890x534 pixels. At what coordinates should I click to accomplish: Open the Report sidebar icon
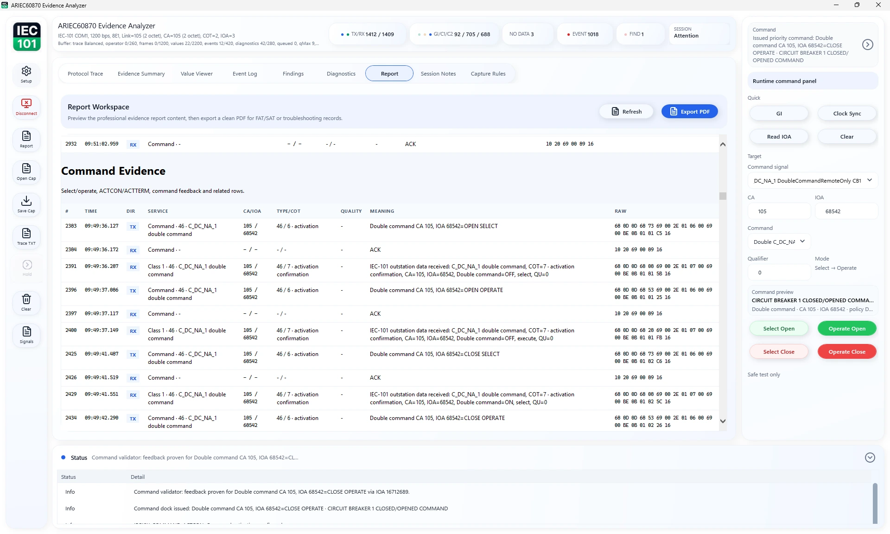pyautogui.click(x=26, y=140)
